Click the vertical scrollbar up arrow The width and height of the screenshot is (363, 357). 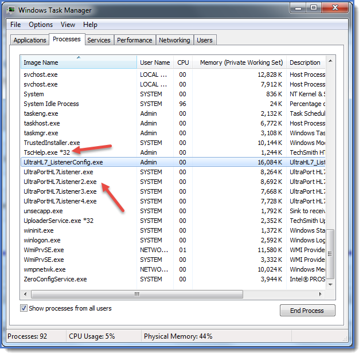click(x=330, y=60)
